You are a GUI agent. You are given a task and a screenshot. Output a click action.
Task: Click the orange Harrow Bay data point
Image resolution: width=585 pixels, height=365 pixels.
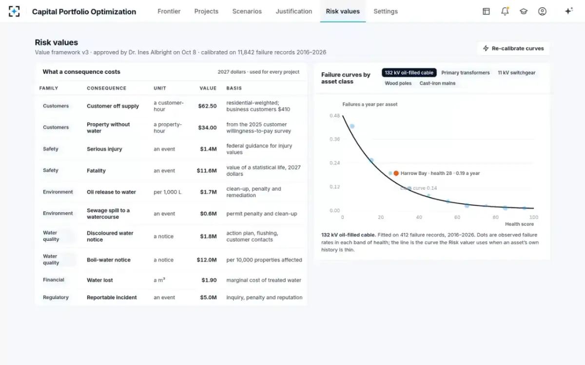(396, 173)
